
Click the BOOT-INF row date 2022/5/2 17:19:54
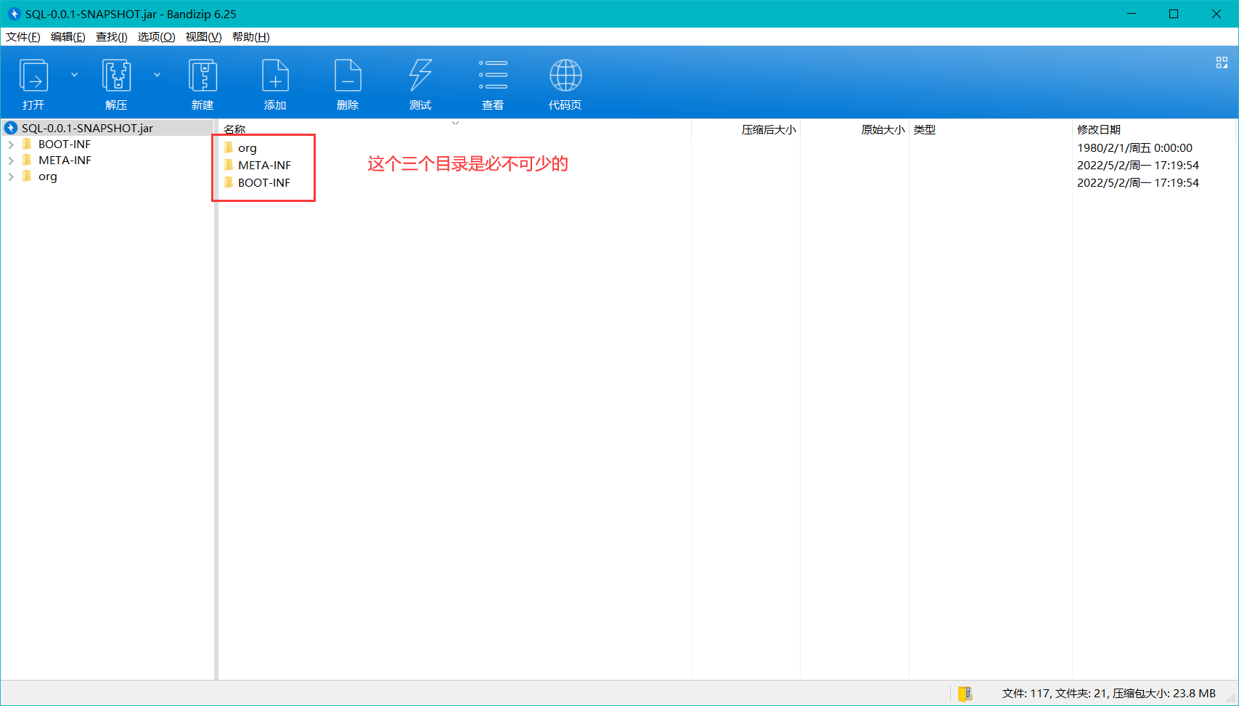pos(1138,182)
